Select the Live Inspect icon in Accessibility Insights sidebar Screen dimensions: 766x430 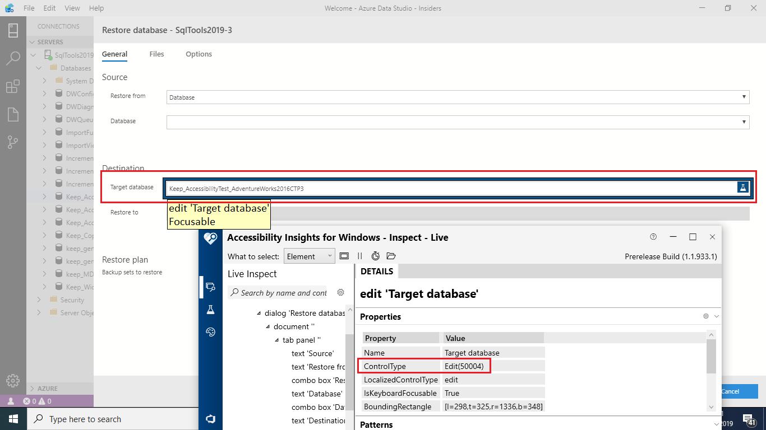coord(210,287)
